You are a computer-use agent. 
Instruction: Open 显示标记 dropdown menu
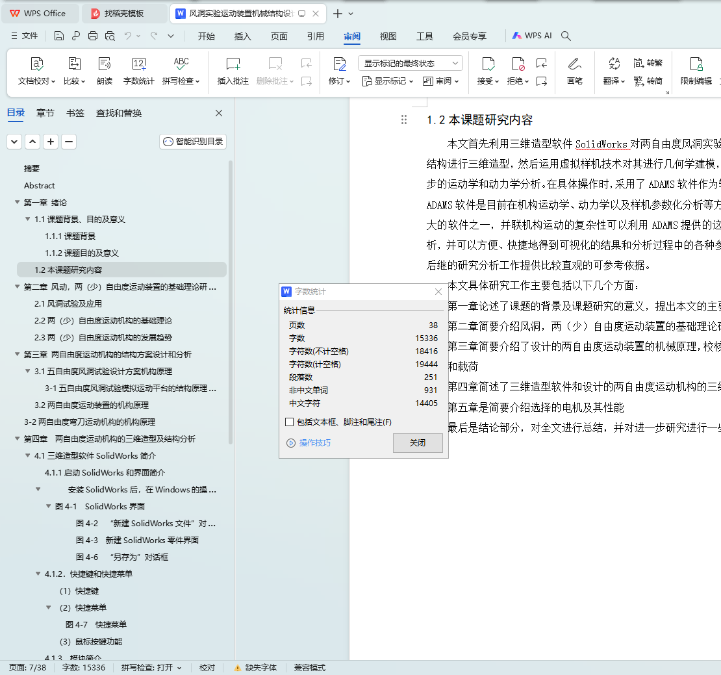tap(388, 81)
